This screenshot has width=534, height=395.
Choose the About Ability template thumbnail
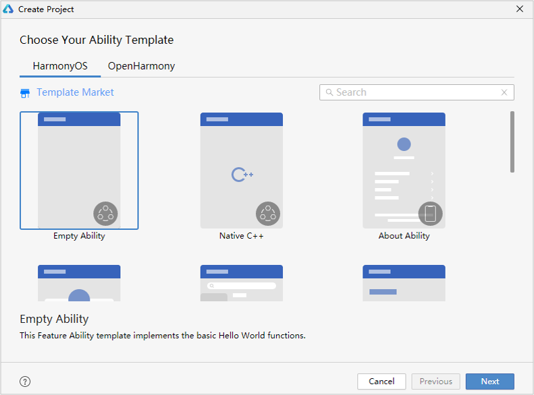404,171
